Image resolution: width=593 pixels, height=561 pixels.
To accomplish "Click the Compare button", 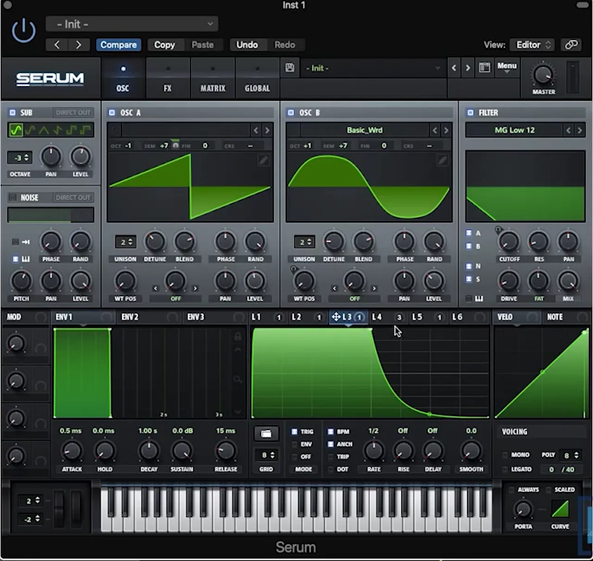I will (x=119, y=45).
